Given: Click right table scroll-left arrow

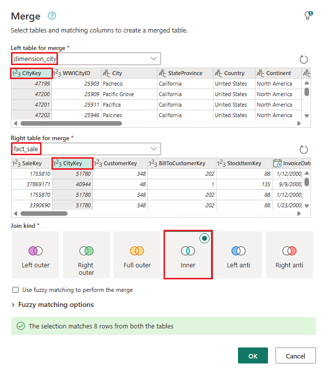Looking at the screenshot, I should click(x=15, y=214).
